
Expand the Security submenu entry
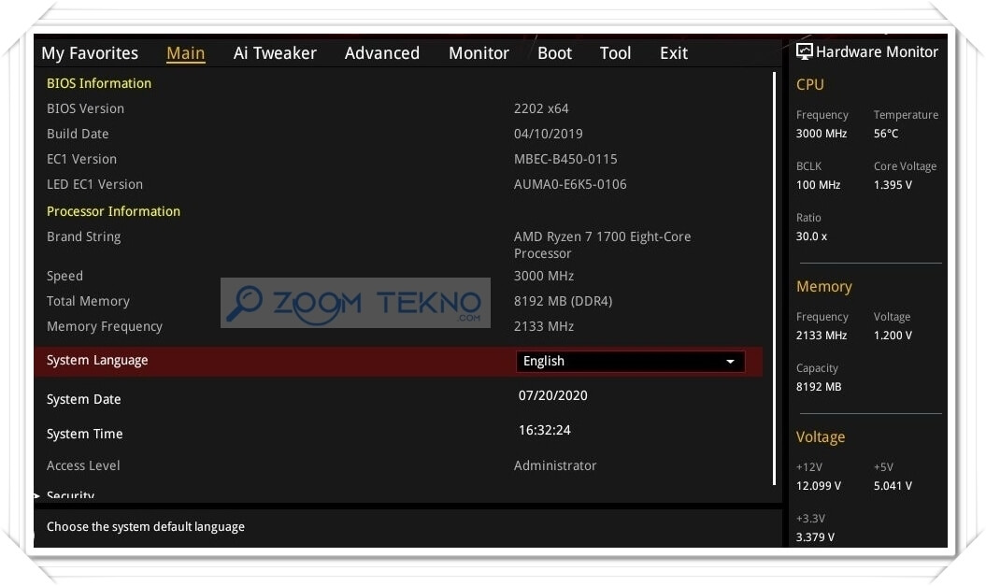pos(70,494)
